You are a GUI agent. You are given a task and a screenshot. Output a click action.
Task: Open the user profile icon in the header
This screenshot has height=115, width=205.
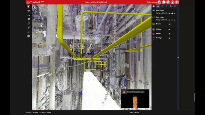[x=168, y=2]
